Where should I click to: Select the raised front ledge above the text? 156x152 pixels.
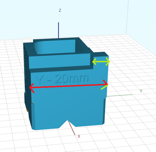59,61
